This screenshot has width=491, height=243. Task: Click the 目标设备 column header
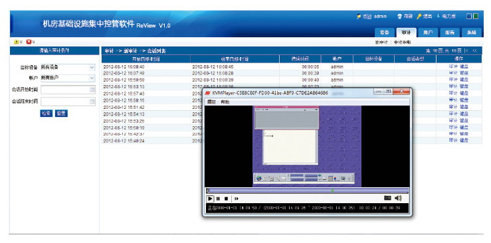point(373,59)
